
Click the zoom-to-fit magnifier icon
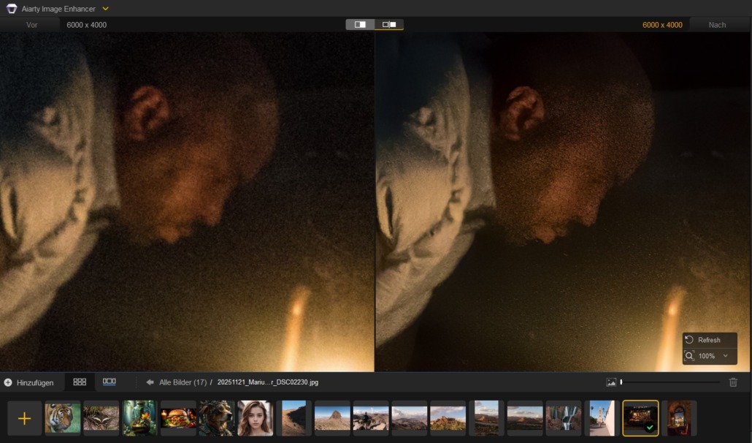coord(689,356)
